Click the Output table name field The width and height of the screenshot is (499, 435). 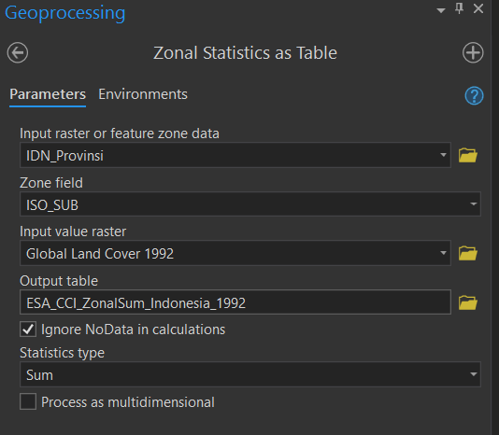click(x=235, y=302)
